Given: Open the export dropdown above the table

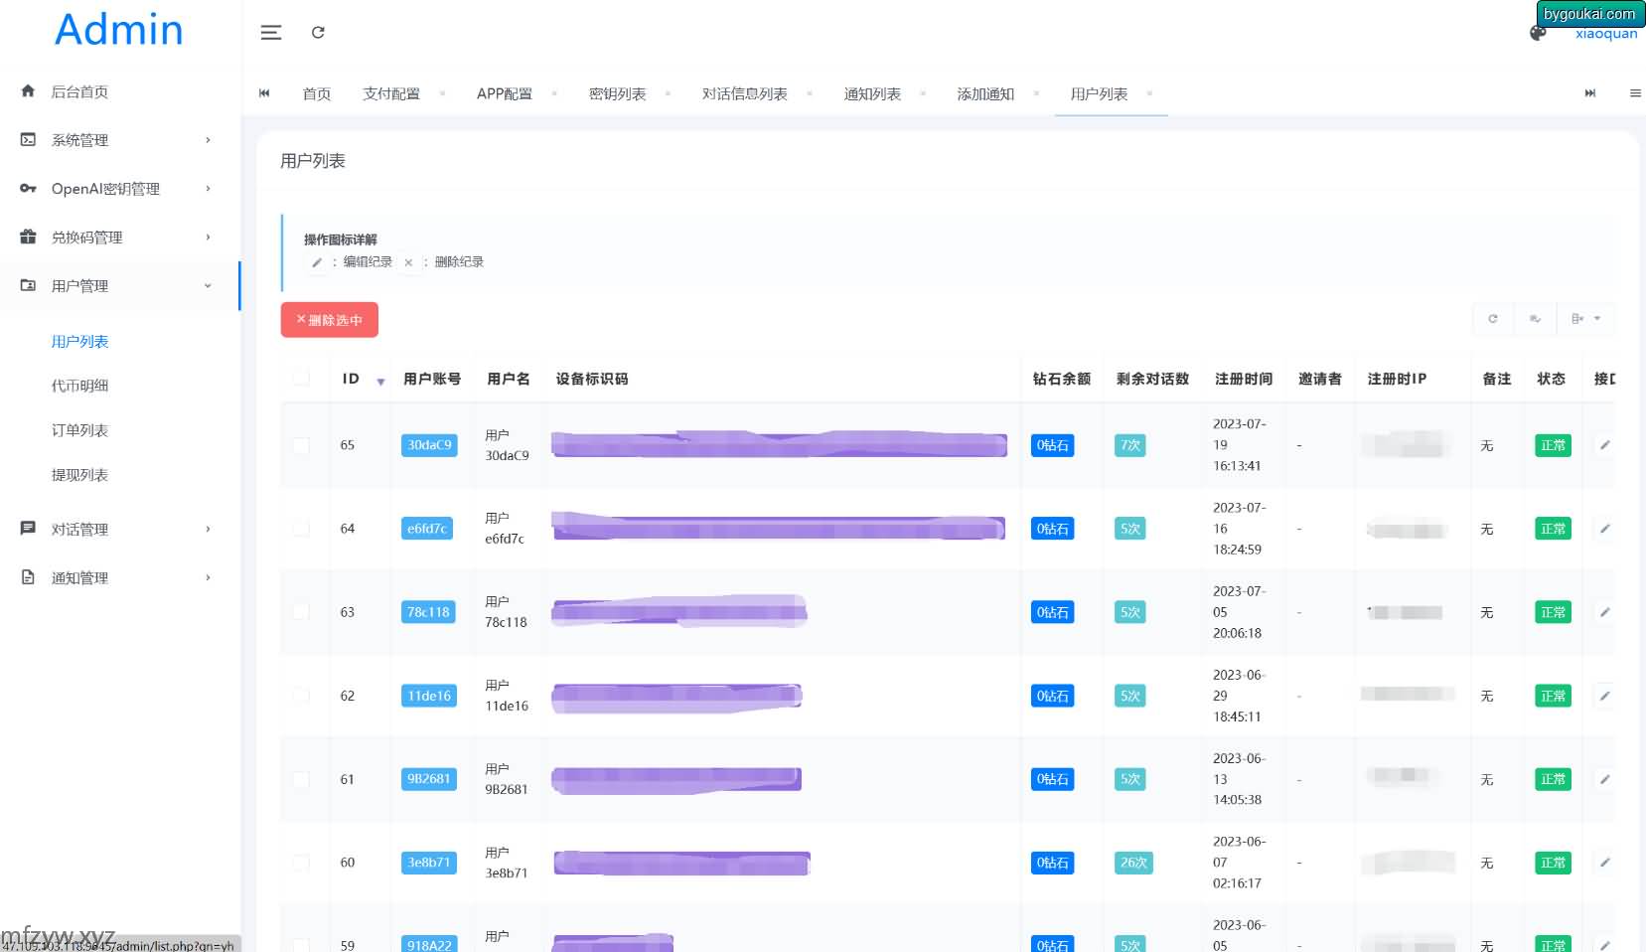Looking at the screenshot, I should [1585, 319].
